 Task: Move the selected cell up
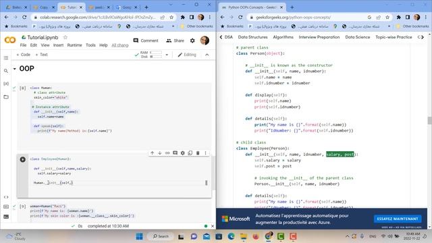tap(152, 153)
